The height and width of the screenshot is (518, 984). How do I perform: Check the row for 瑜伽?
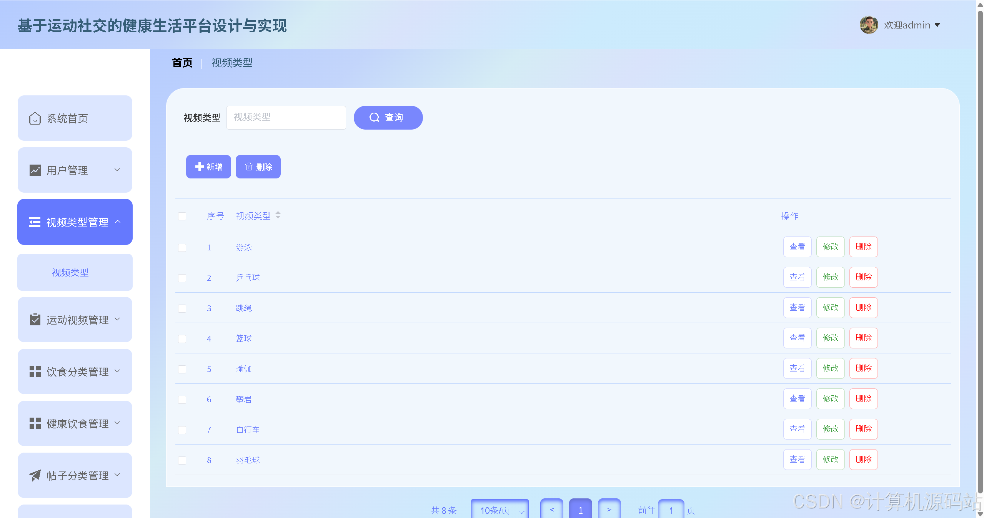(x=182, y=369)
